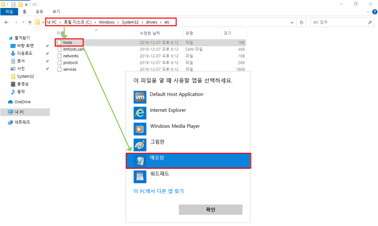Screen dimensions: 378x226
Task: Choose Windows Media Player to open file
Action: [x=188, y=129]
